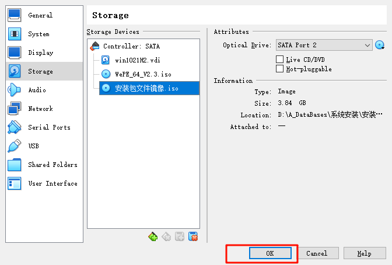Select the win1021H2.vdi hard disk icon
Image resolution: width=392 pixels, height=265 pixels.
[x=106, y=60]
